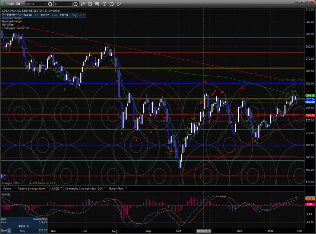
Task: Close the Relative Strength Index tab
Action: pos(48,188)
